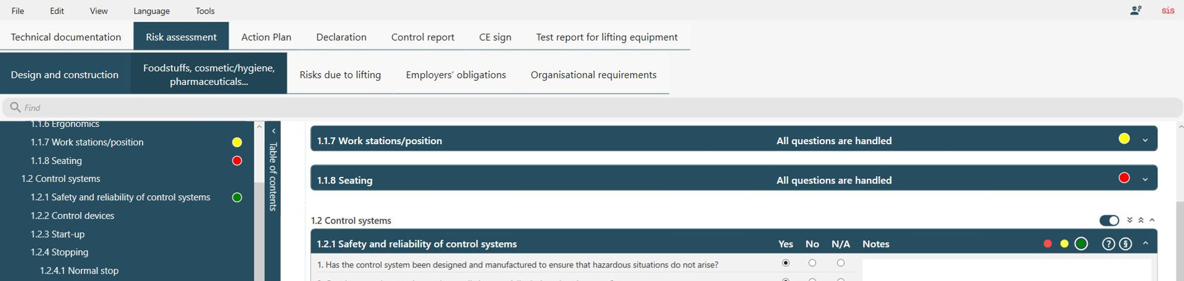Select 1.1.7 Work stations/position in the tree
Screen dimensions: 1184x281
click(87, 142)
